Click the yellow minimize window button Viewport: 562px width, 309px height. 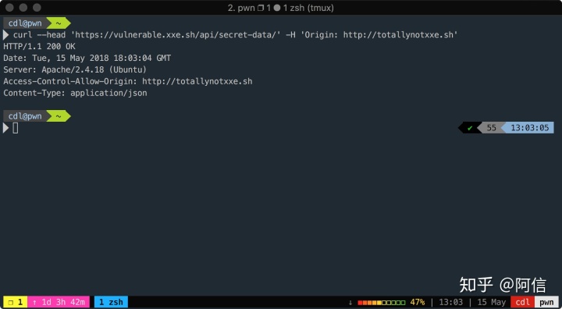[23, 8]
